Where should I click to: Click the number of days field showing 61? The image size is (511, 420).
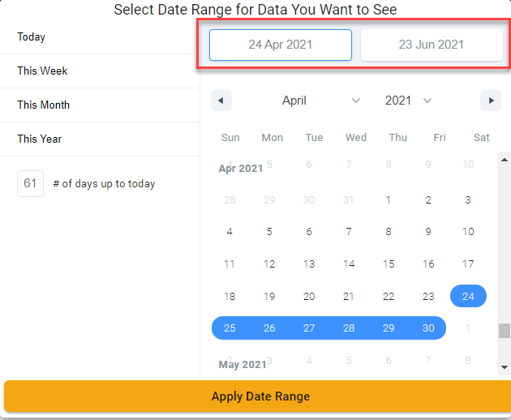[x=30, y=183]
